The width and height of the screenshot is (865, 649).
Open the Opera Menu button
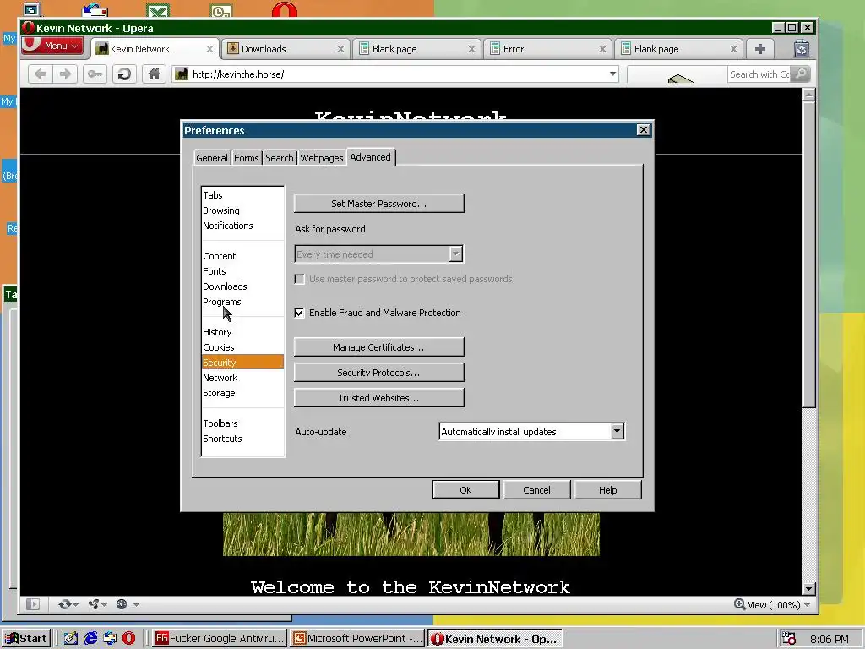tap(52, 46)
